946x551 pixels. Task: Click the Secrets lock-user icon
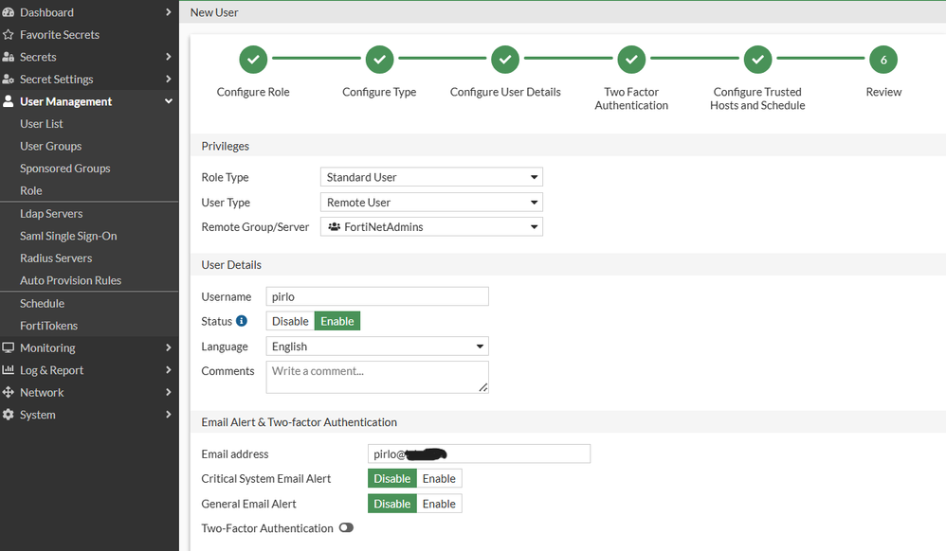click(x=8, y=57)
